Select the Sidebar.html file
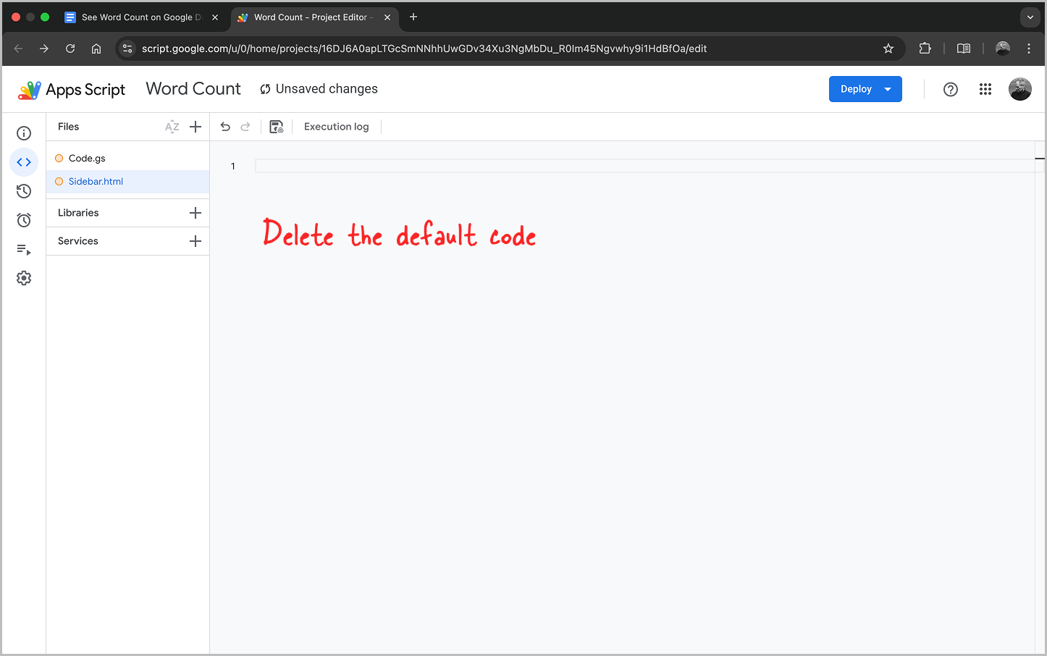 pyautogui.click(x=95, y=181)
